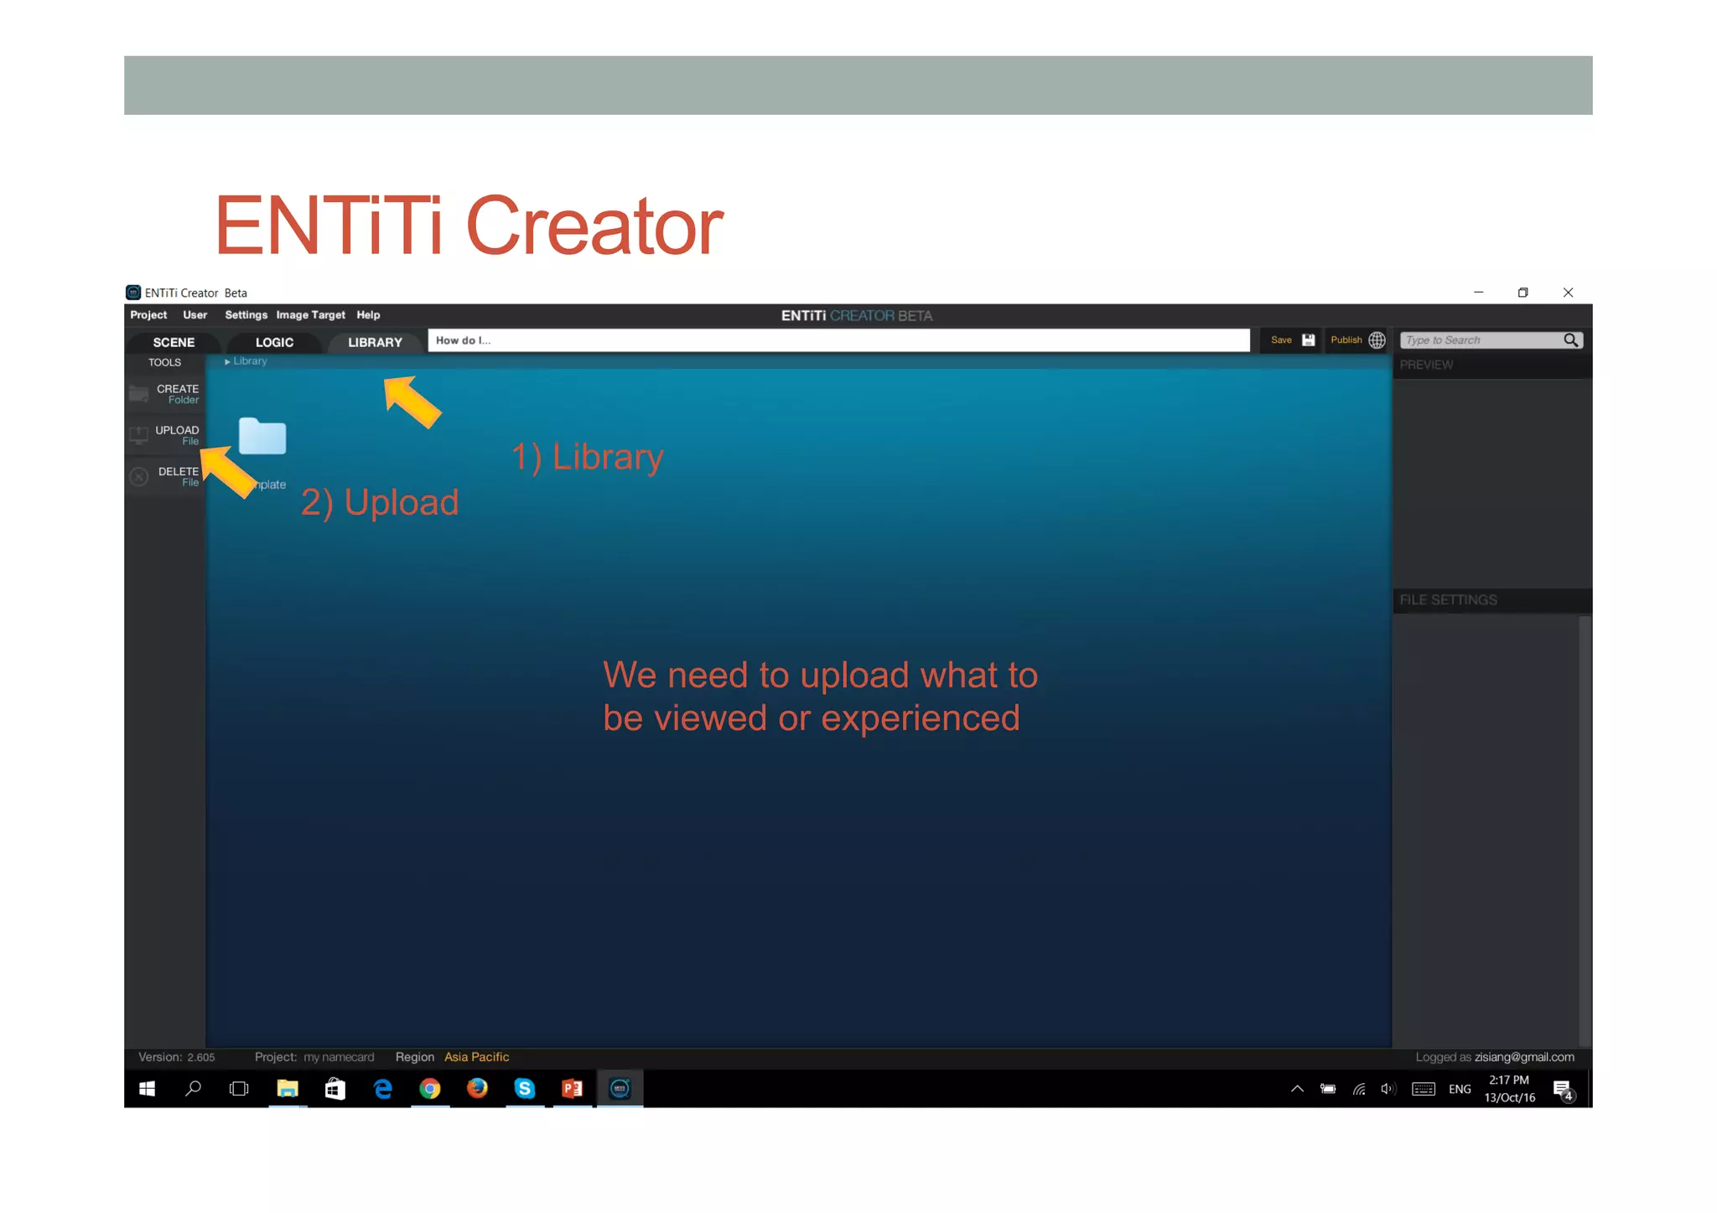1717x1213 pixels.
Task: Open the touch keyboard tray icon
Action: click(1424, 1089)
